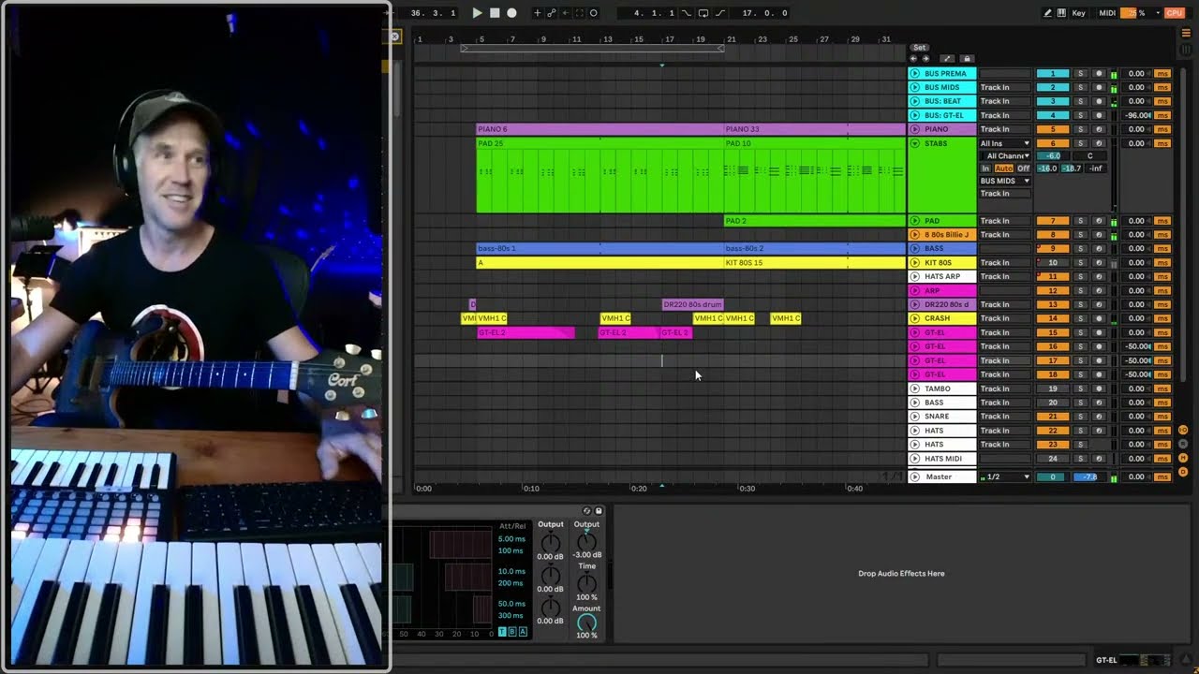Screen dimensions: 1199x674
Task: Toggle the Track Delay D button
Action: pyautogui.click(x=1183, y=472)
